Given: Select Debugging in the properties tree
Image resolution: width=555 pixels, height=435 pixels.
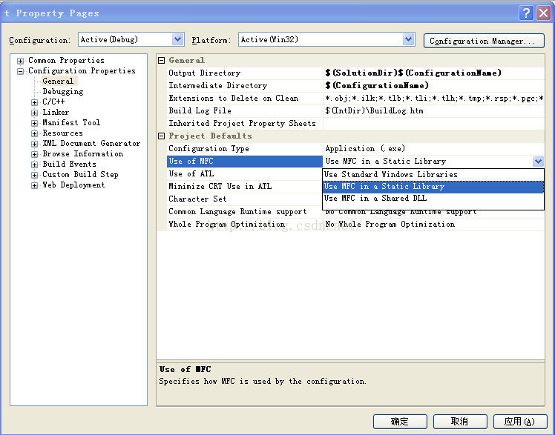Looking at the screenshot, I should [x=62, y=92].
